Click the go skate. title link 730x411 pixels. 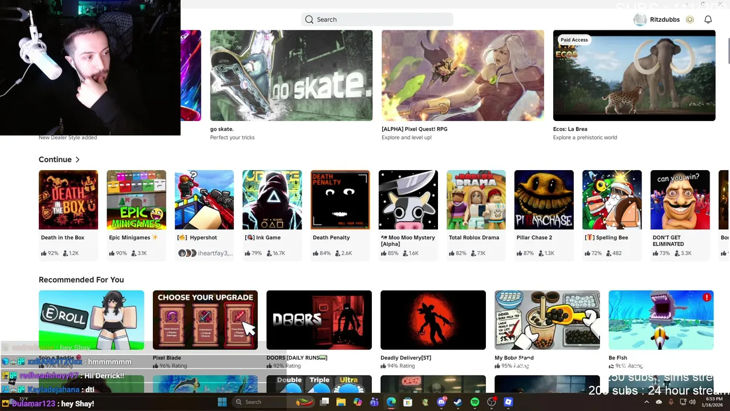click(222, 129)
